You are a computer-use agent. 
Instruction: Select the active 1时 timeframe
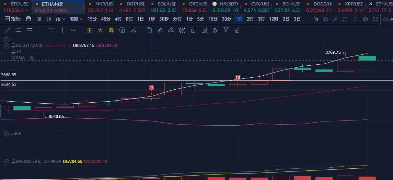[x=239, y=19]
